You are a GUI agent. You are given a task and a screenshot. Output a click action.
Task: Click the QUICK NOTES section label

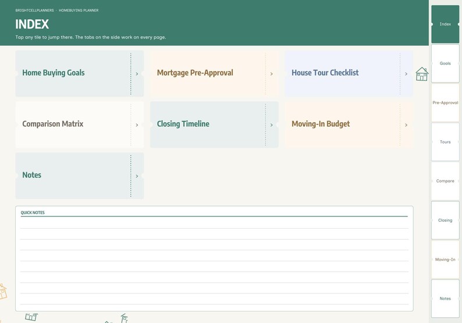[x=33, y=212]
